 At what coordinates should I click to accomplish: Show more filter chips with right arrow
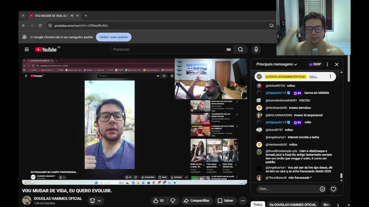click(338, 205)
